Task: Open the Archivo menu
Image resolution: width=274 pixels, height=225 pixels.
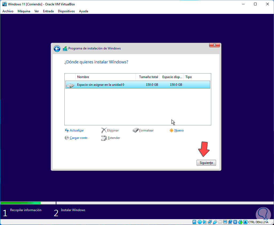Action: [x=8, y=11]
